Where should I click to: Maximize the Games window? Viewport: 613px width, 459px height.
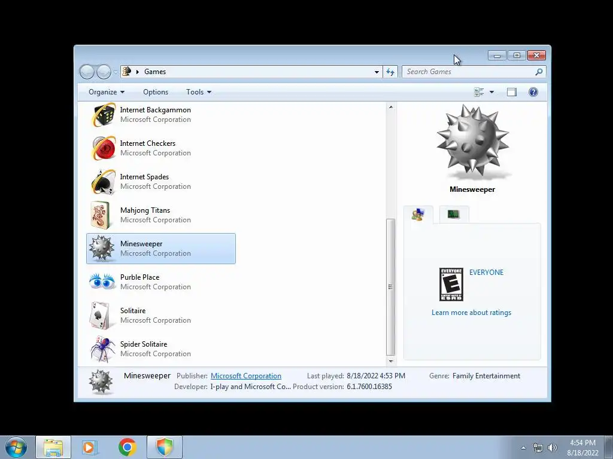coord(517,56)
